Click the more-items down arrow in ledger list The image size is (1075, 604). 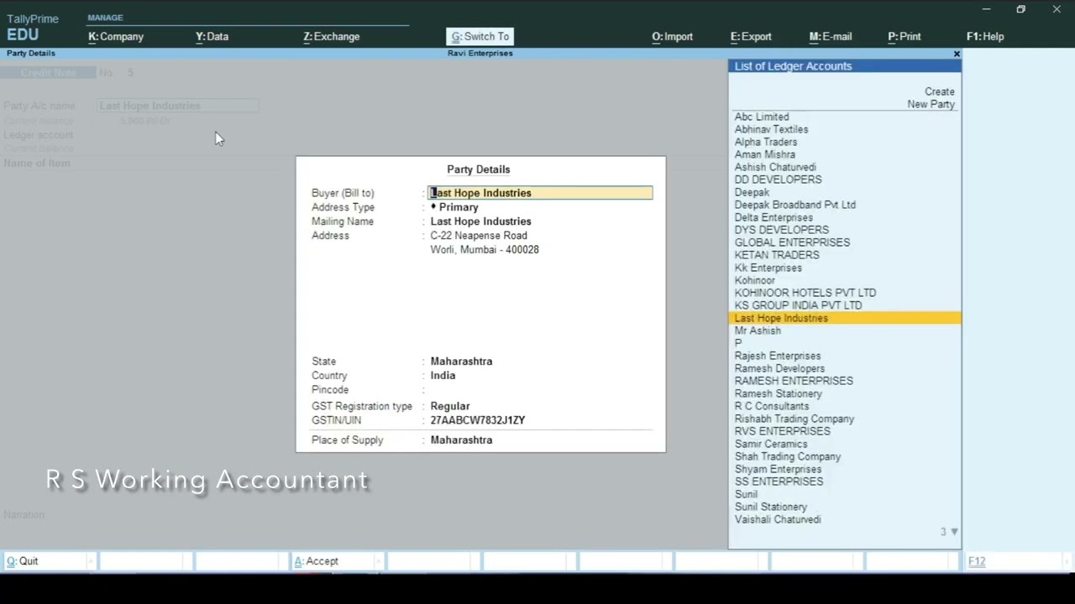[x=953, y=532]
